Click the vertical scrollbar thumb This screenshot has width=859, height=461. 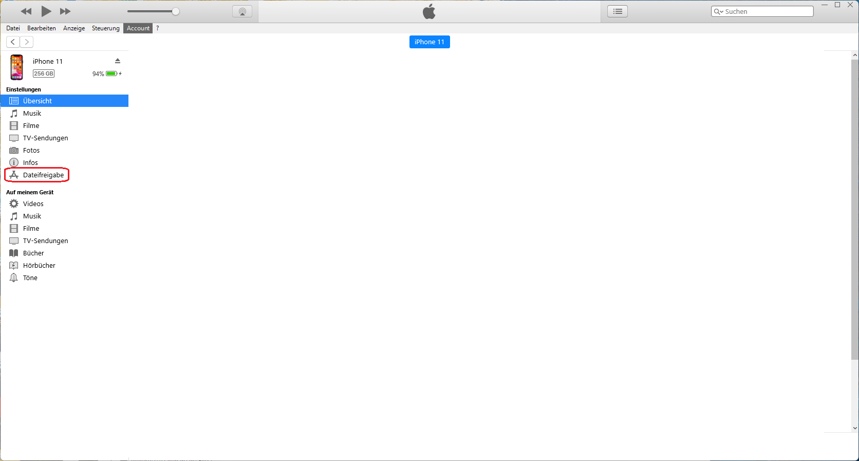(x=855, y=209)
